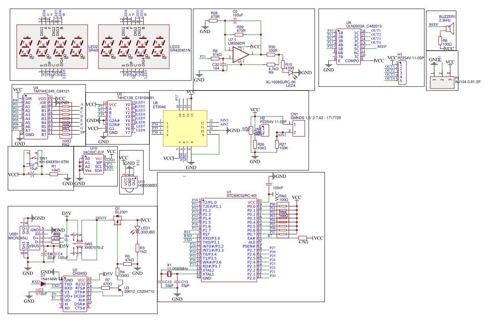Click the TM74HC245 buffer chip U4

tap(36, 116)
